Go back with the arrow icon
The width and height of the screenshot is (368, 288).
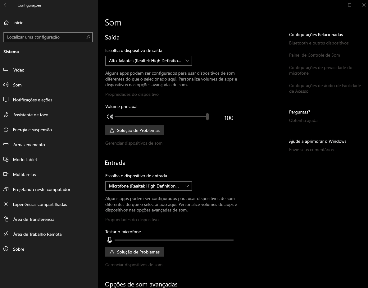point(6,5)
